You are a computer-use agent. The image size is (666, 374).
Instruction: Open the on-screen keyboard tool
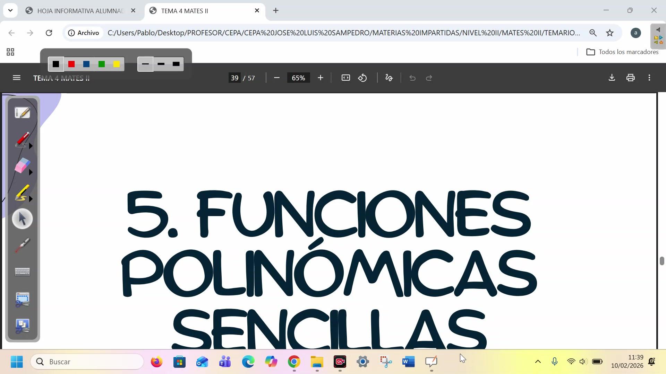23,272
